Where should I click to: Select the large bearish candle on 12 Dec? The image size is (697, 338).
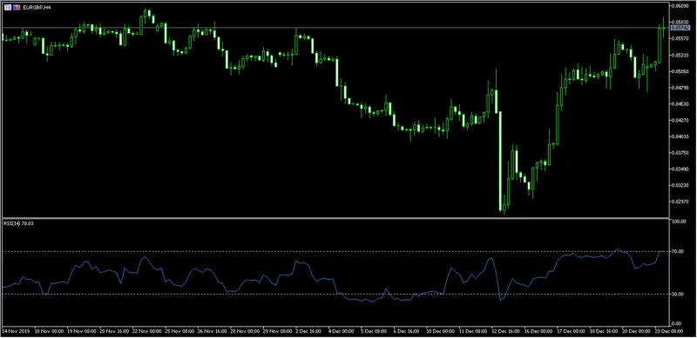(500, 161)
